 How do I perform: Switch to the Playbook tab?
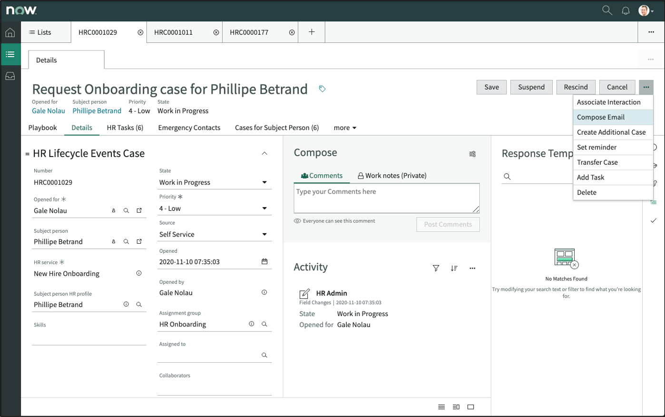tap(42, 128)
